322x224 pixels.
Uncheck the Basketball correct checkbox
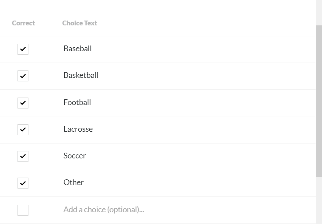coord(23,76)
